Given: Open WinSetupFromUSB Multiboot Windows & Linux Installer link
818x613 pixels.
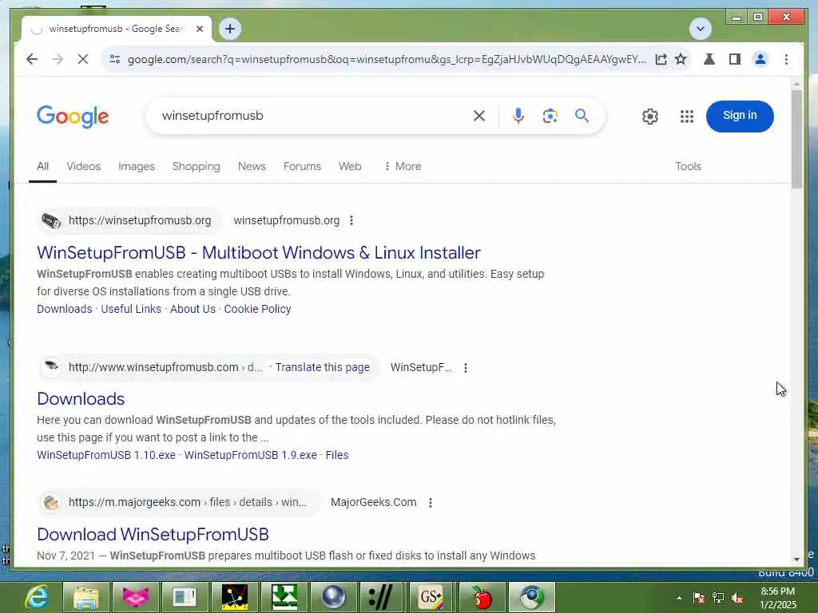Looking at the screenshot, I should click(x=259, y=253).
